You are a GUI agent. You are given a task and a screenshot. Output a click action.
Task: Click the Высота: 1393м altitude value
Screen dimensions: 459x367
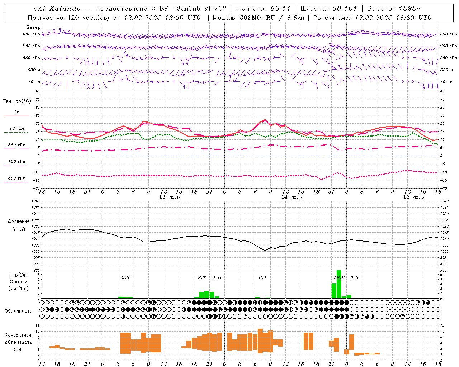tap(394, 9)
